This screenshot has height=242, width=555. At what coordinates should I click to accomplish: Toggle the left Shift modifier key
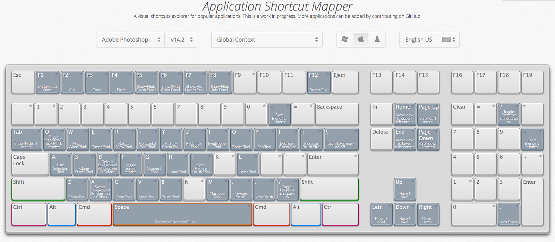pos(38,189)
